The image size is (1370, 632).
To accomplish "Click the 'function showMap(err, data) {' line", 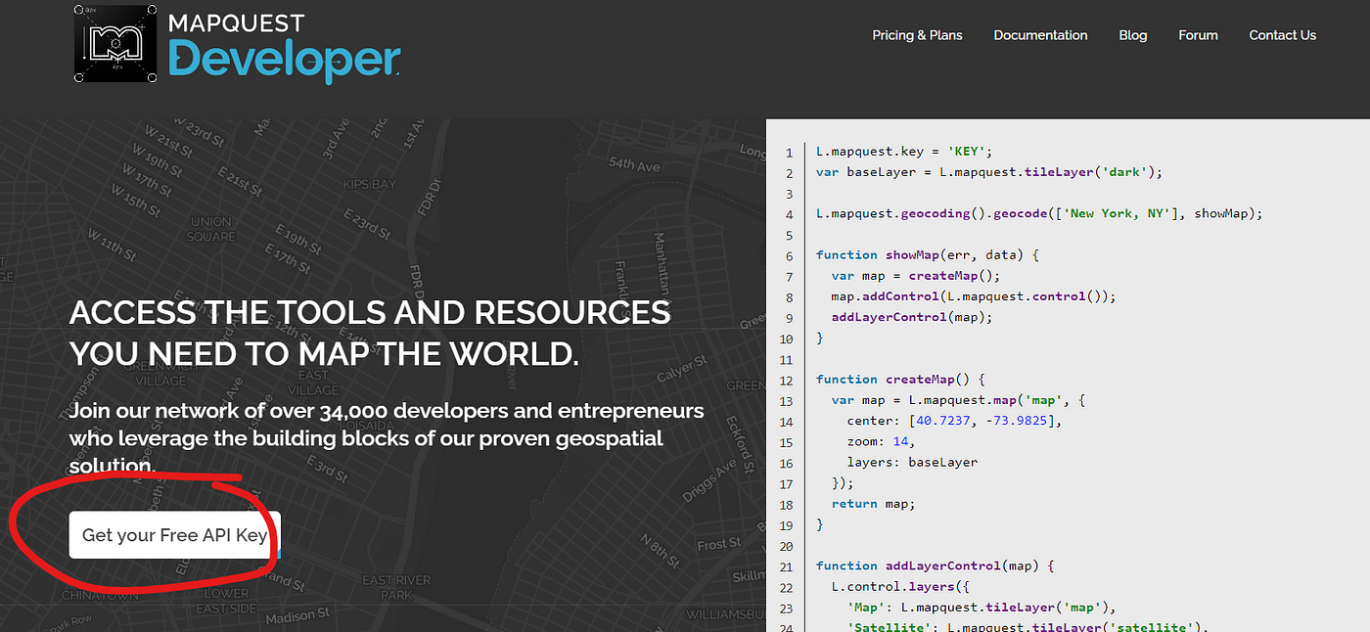I will pos(928,255).
